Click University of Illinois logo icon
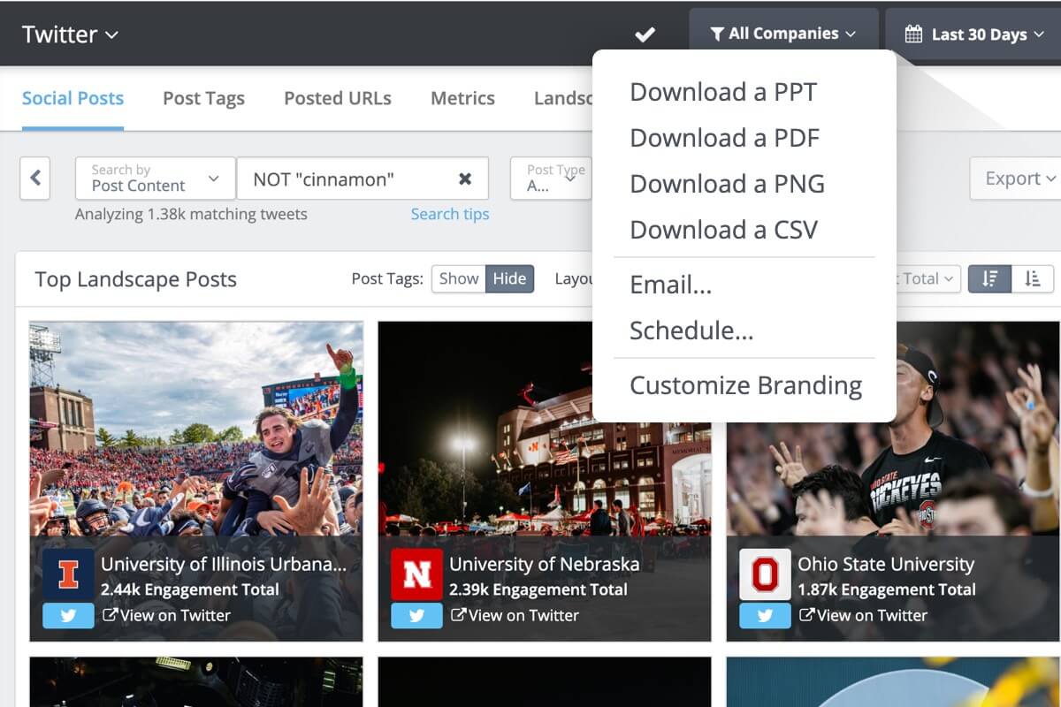The image size is (1061, 707). [68, 574]
